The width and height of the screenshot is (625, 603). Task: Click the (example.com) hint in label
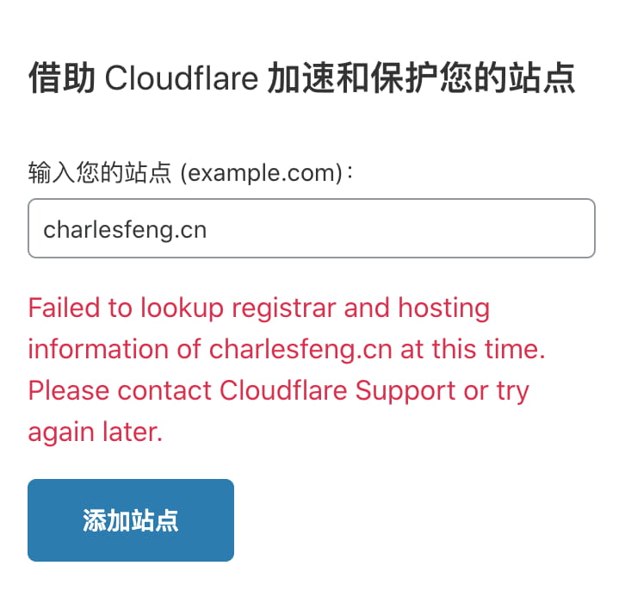(262, 173)
